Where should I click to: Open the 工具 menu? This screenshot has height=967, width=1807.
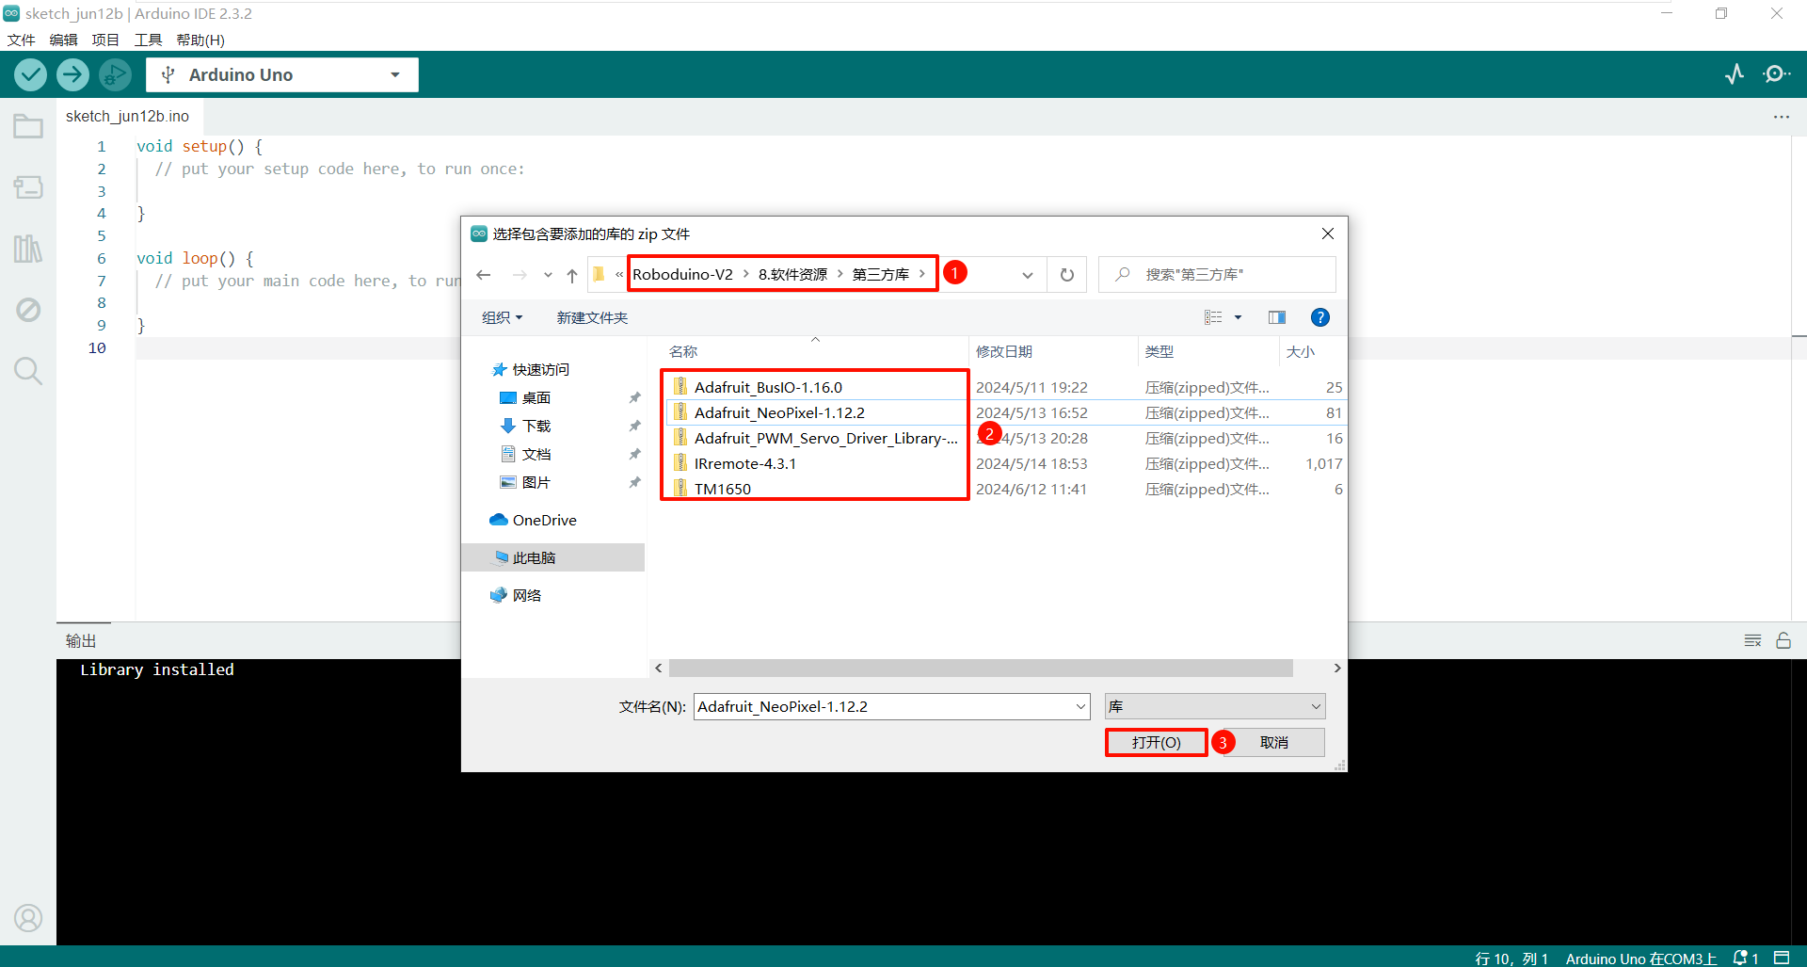(148, 40)
